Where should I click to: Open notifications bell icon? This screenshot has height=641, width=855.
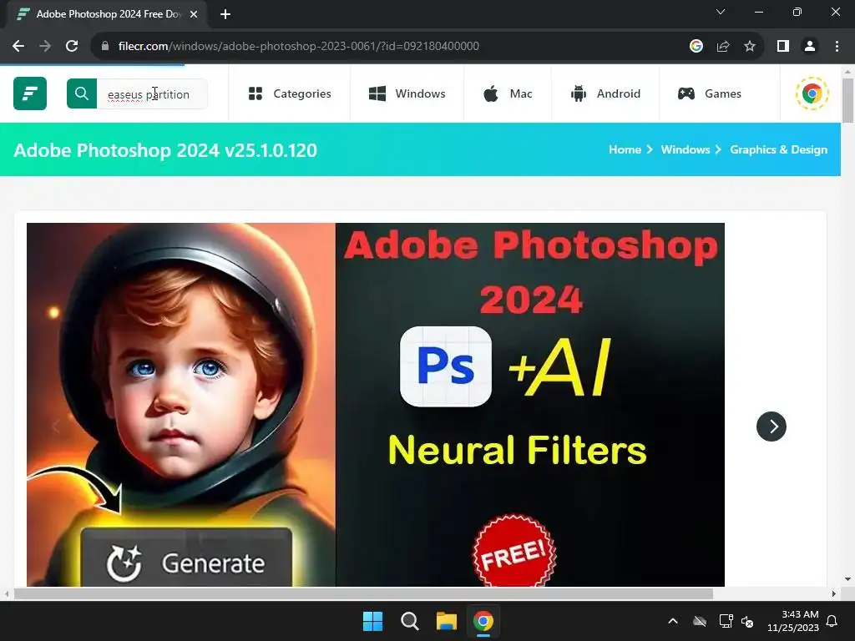(x=832, y=621)
